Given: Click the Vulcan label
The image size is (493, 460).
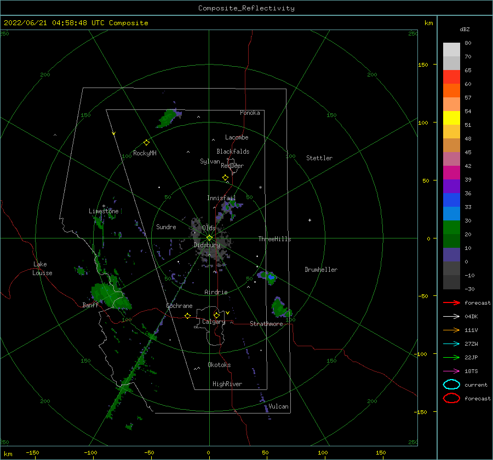Looking at the screenshot, I should (x=278, y=406).
